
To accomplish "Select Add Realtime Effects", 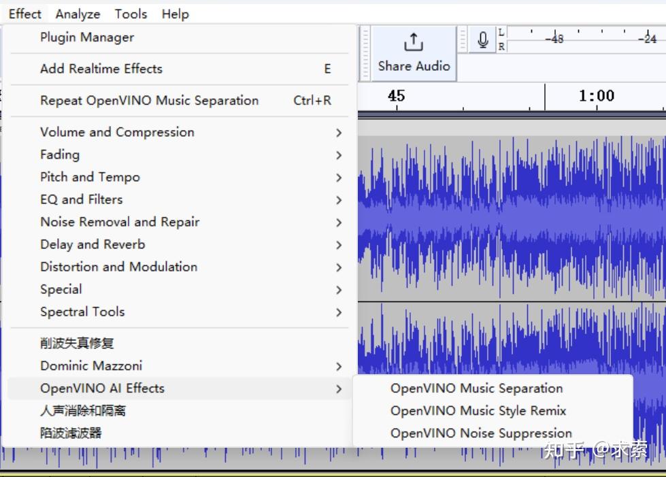I will [x=101, y=69].
